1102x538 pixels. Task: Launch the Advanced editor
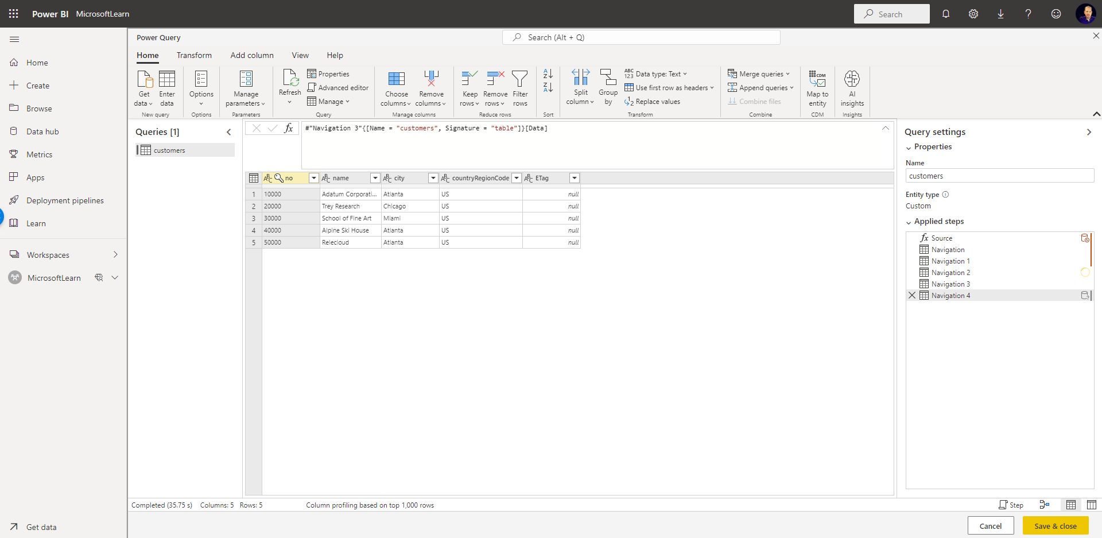(x=338, y=88)
